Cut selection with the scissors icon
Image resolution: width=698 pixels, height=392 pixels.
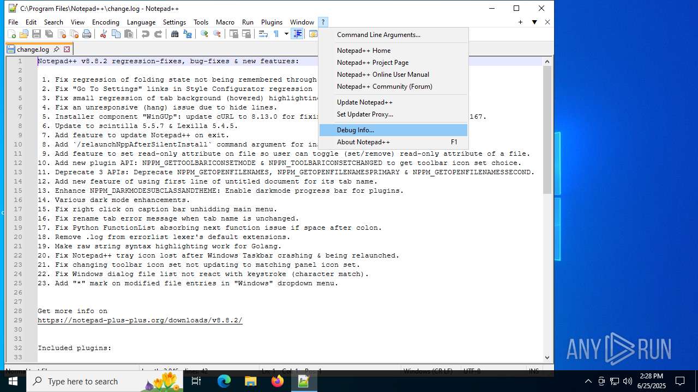point(103,34)
